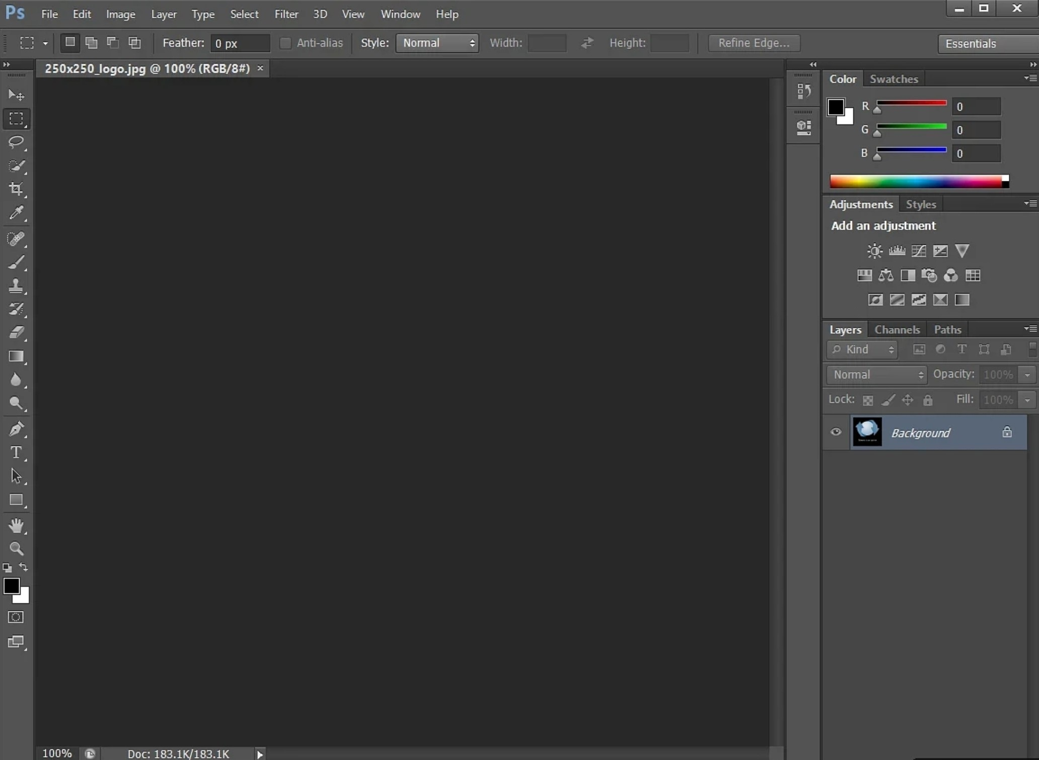Screen dimensions: 1039x760
Task: Select the Horizontal Type tool
Action: 16,453
